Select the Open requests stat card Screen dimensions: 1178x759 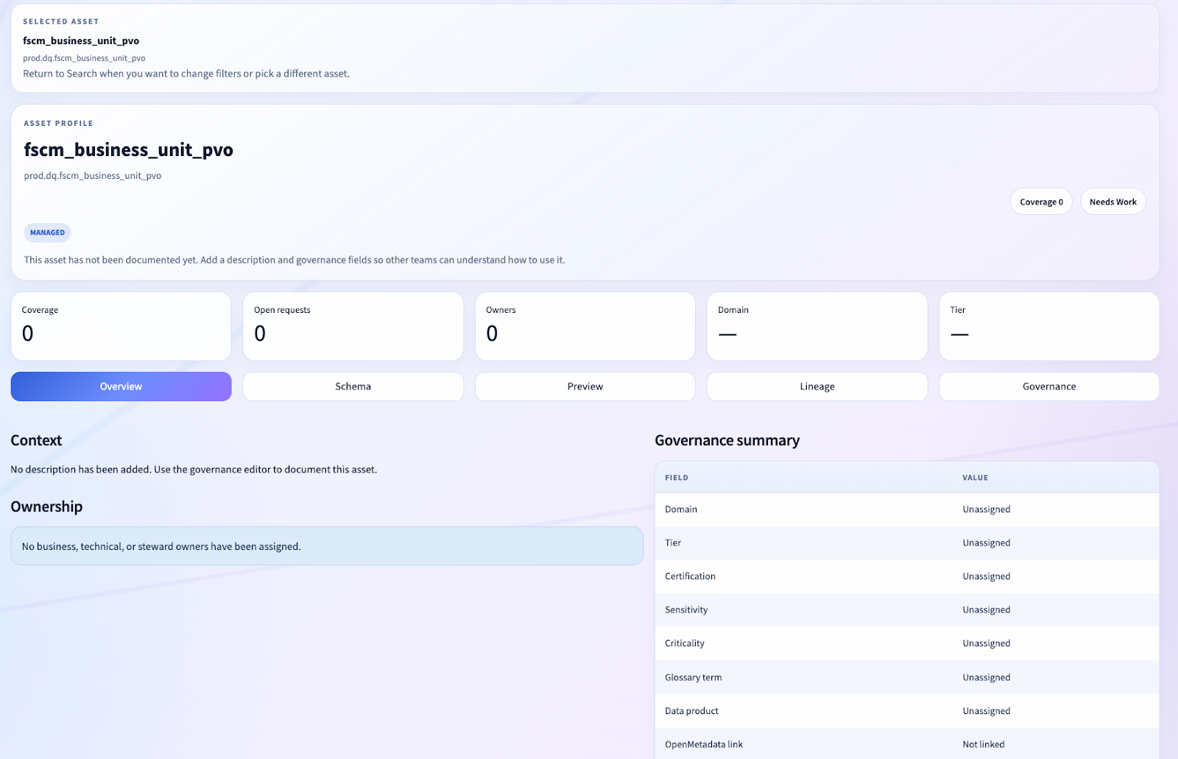coord(353,326)
